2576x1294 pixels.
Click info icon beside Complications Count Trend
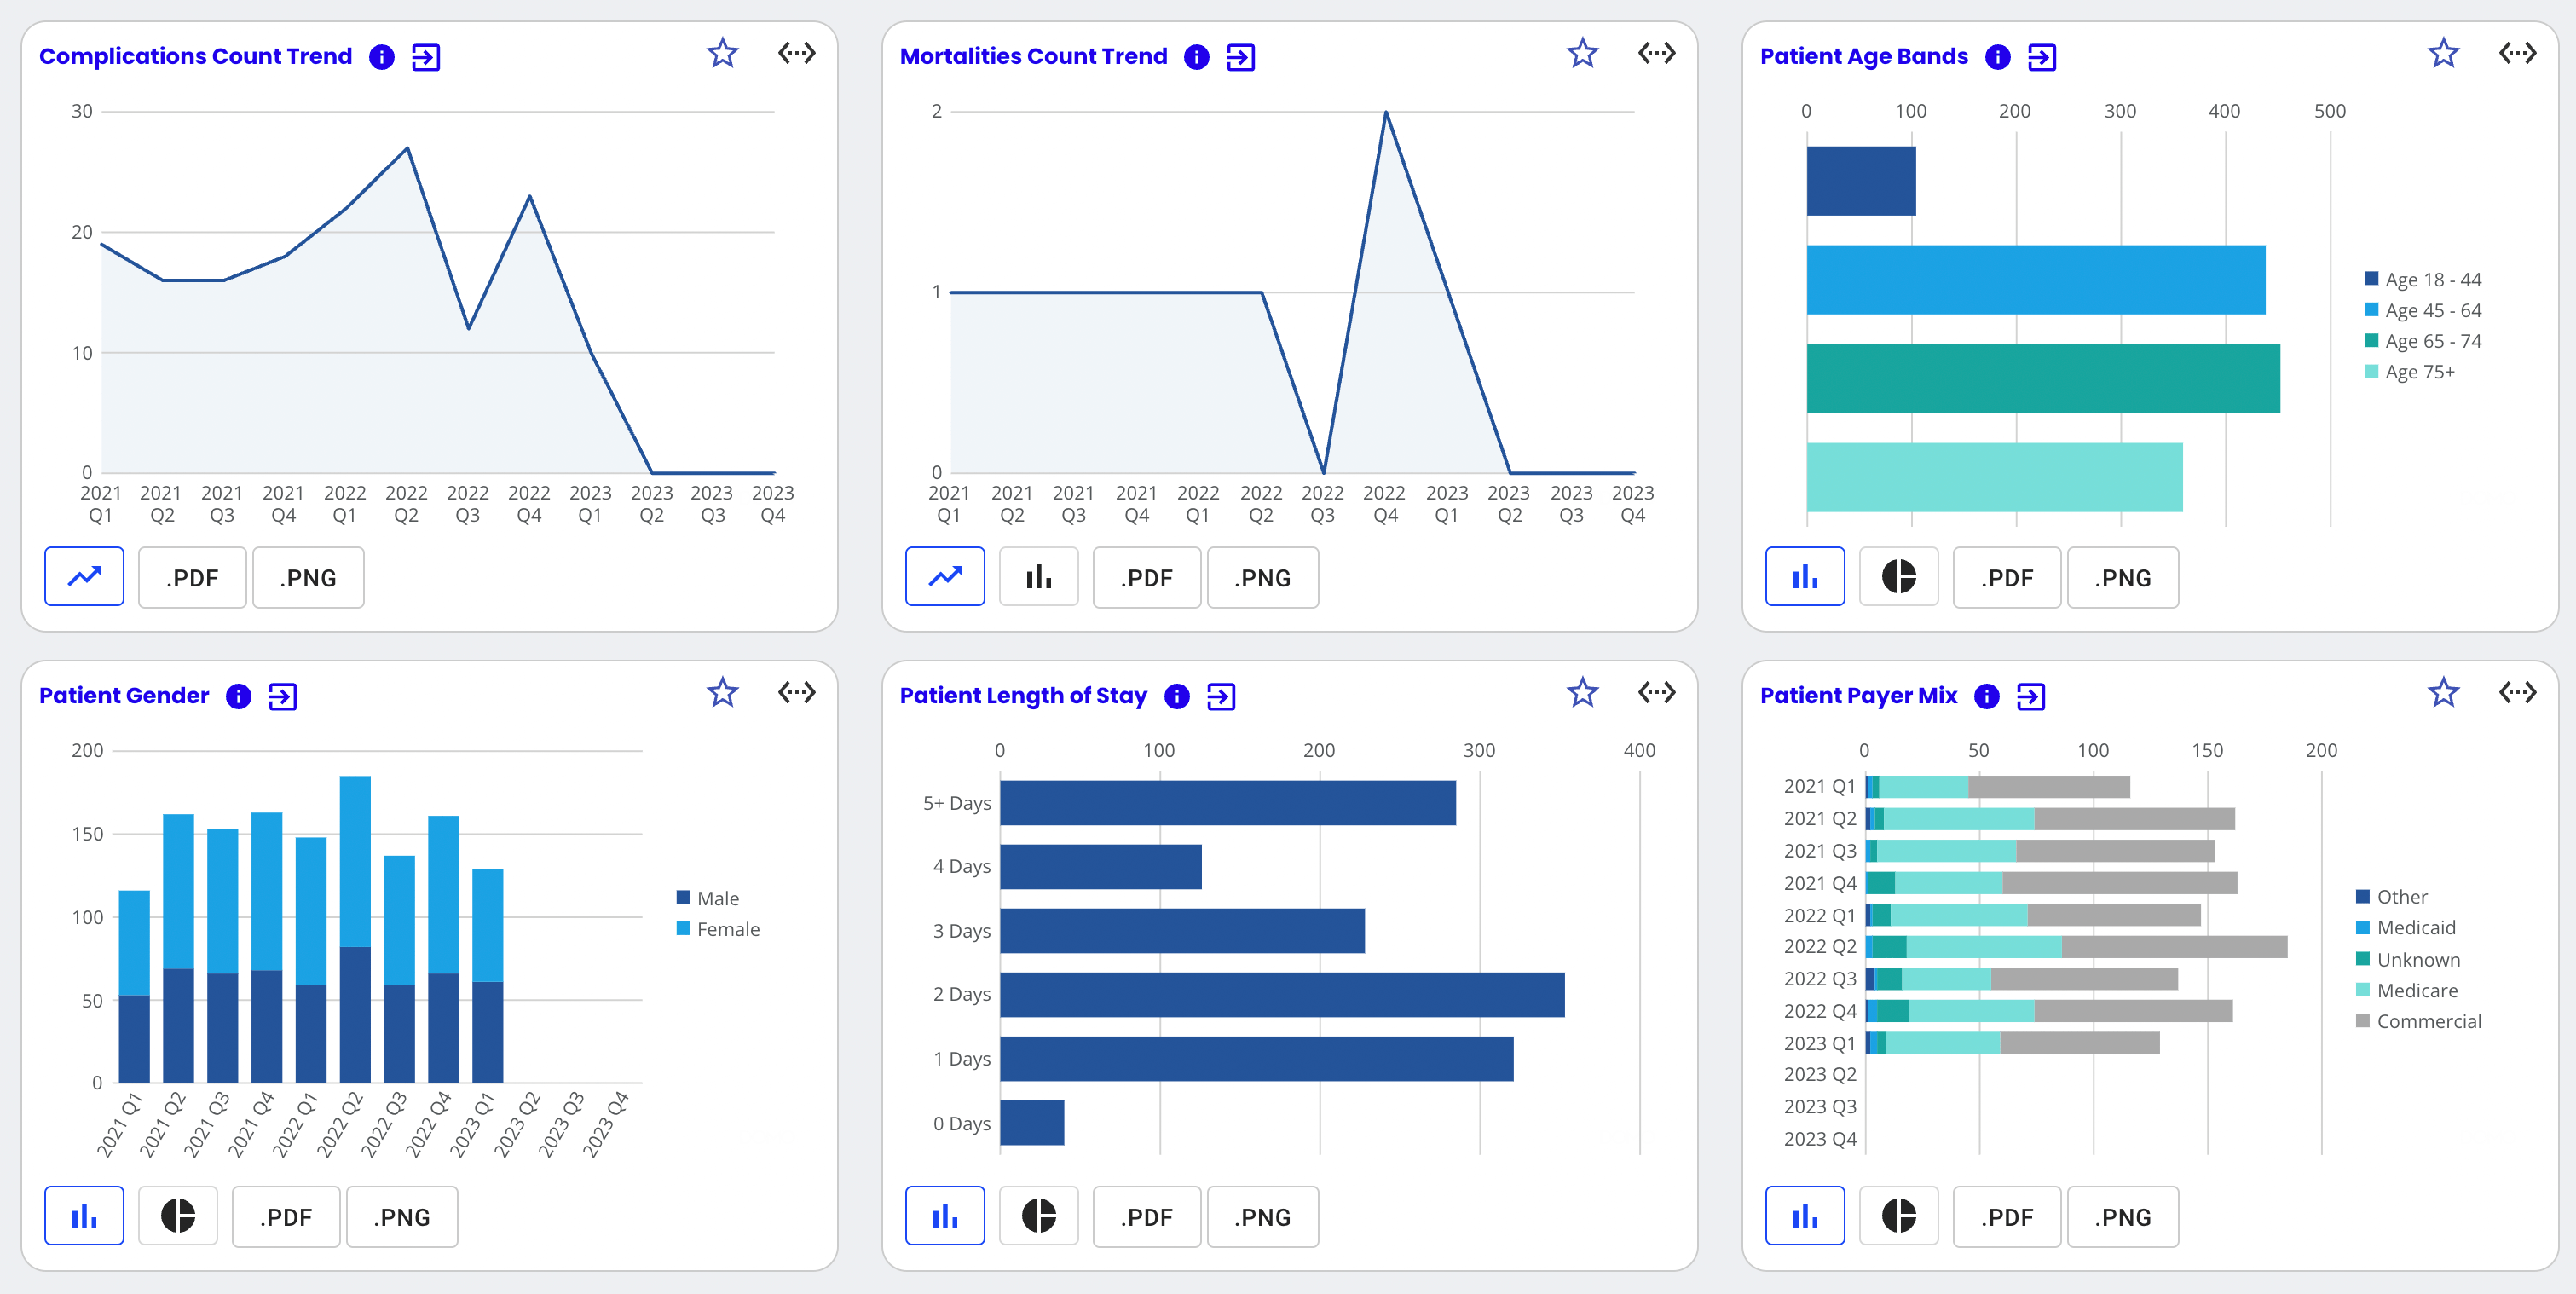click(x=381, y=57)
